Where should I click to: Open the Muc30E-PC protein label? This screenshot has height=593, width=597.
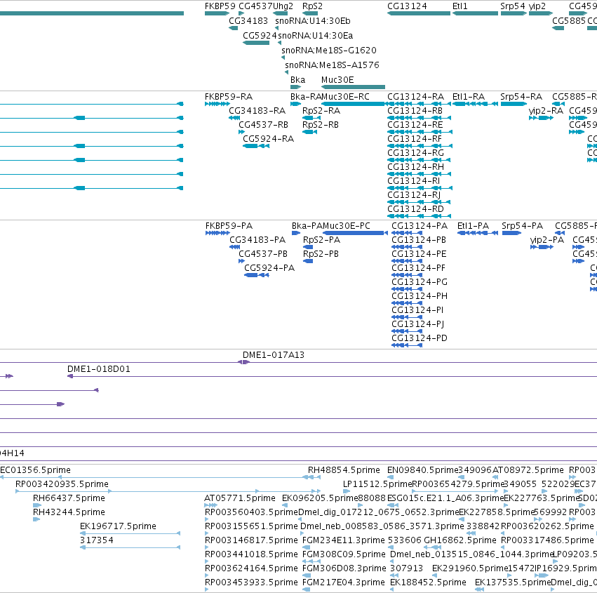point(346,226)
